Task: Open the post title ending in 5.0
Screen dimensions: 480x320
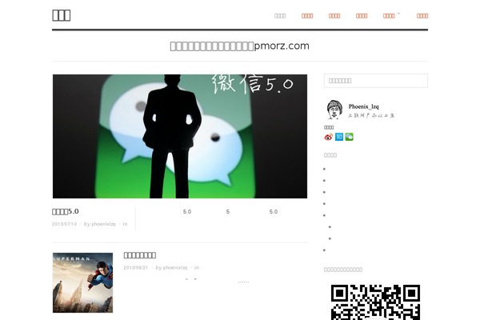Action: click(x=66, y=211)
